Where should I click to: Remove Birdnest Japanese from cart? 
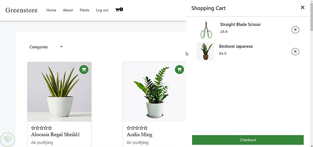pos(295,52)
